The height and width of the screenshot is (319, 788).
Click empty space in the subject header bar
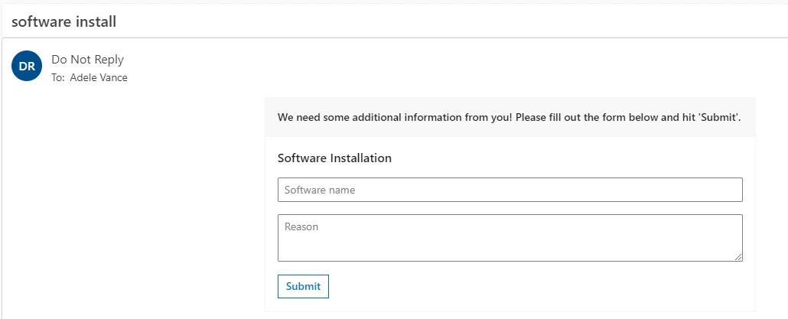pyautogui.click(x=452, y=21)
